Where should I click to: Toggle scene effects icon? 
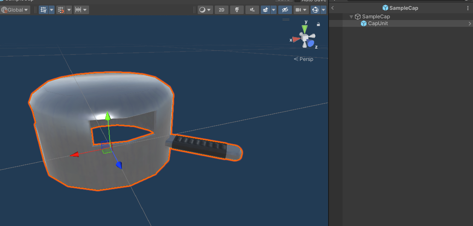pos(265,10)
